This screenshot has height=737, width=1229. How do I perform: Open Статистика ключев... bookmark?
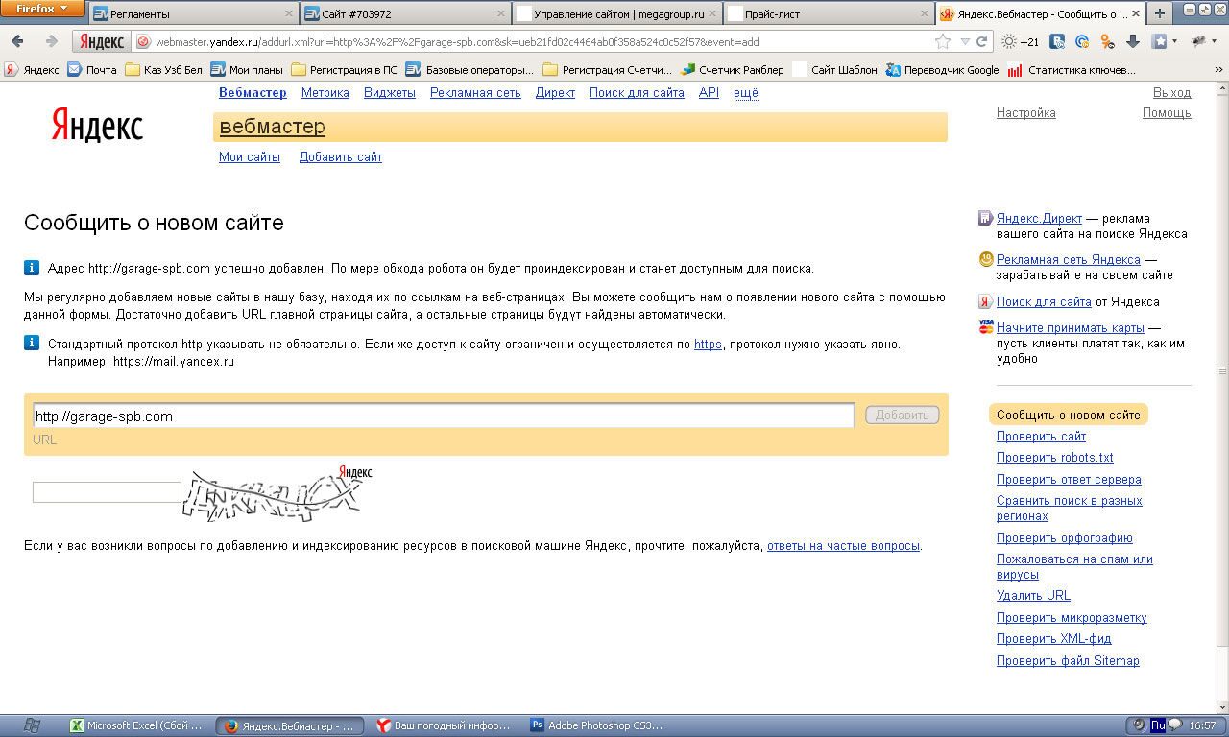click(1072, 69)
